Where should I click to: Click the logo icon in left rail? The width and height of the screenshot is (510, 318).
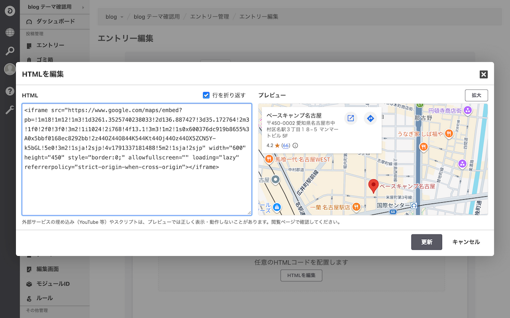tap(10, 11)
